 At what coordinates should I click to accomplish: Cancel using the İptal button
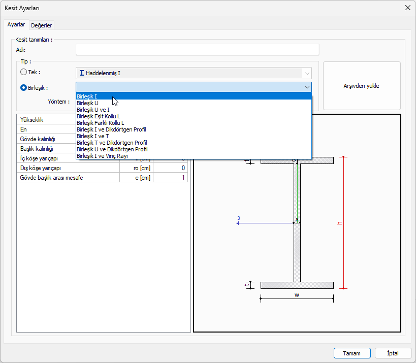393,353
